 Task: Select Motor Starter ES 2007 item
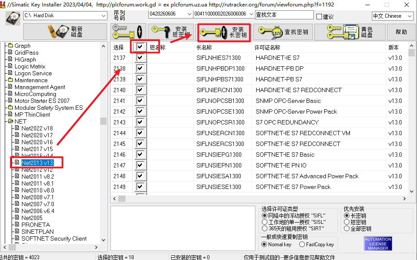point(42,101)
